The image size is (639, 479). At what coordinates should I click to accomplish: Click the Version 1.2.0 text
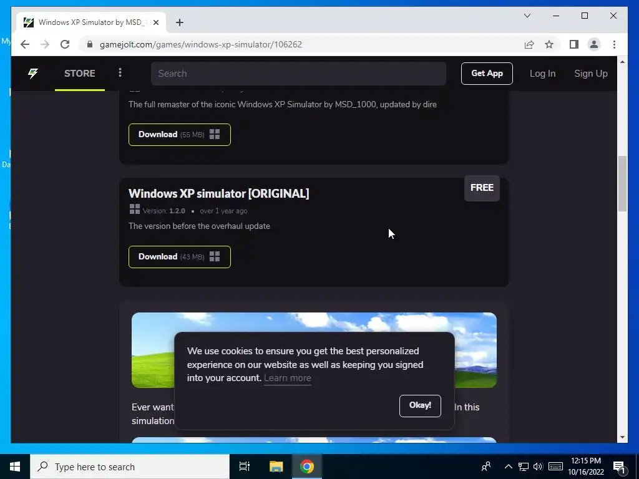(x=164, y=211)
